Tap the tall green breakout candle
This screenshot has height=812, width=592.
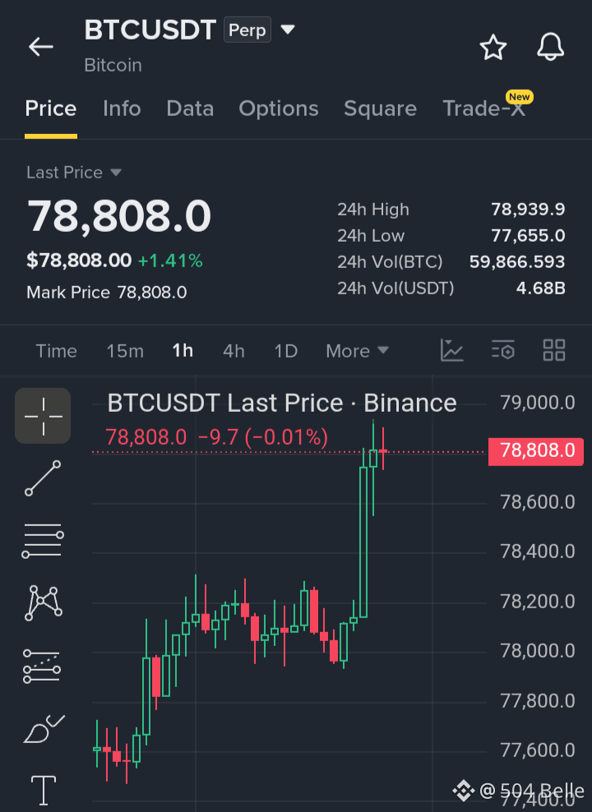coord(363,542)
